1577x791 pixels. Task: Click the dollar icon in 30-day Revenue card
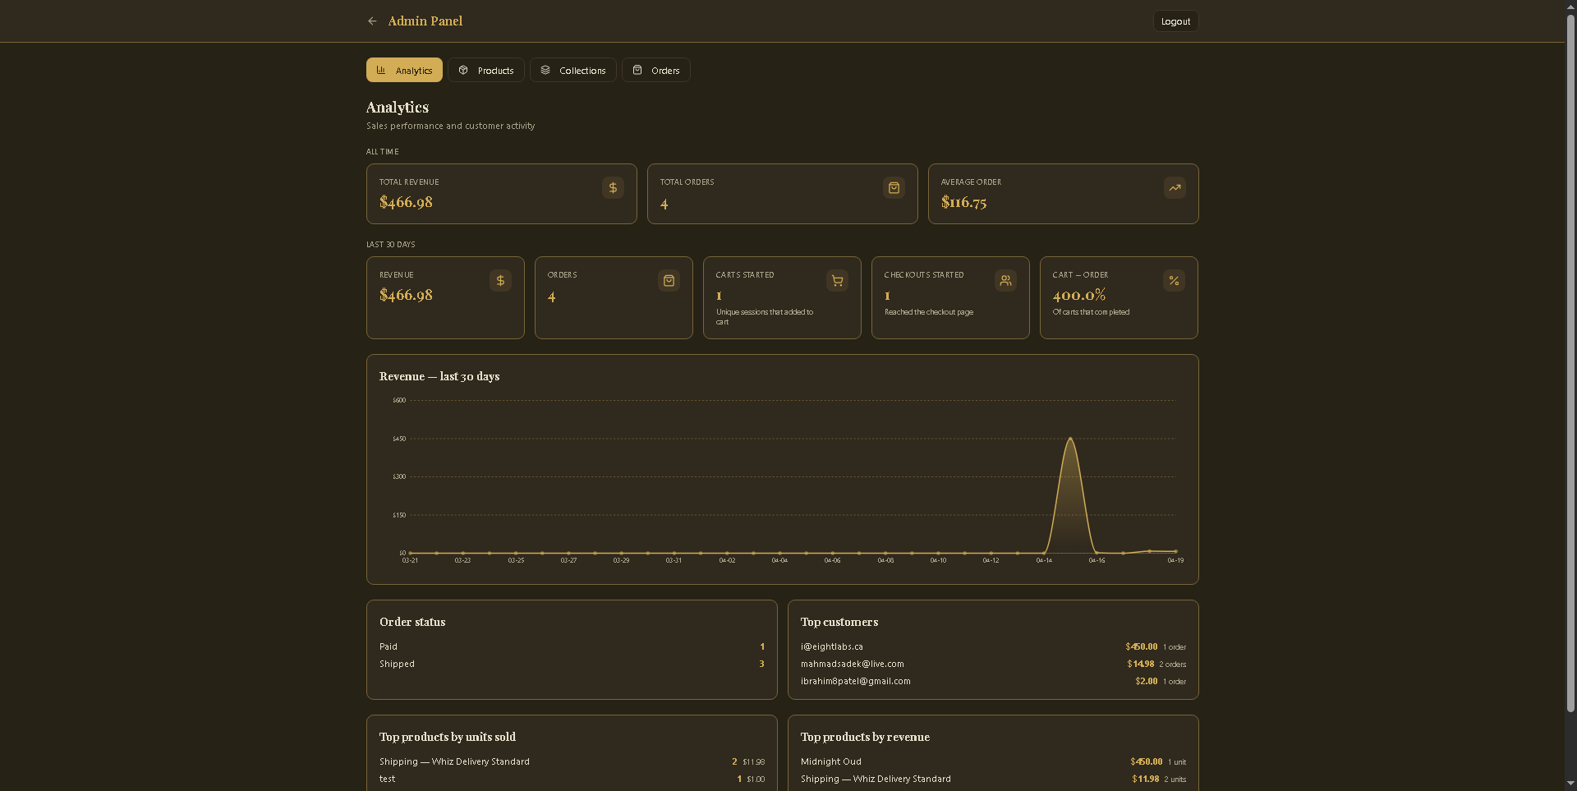[x=500, y=281]
